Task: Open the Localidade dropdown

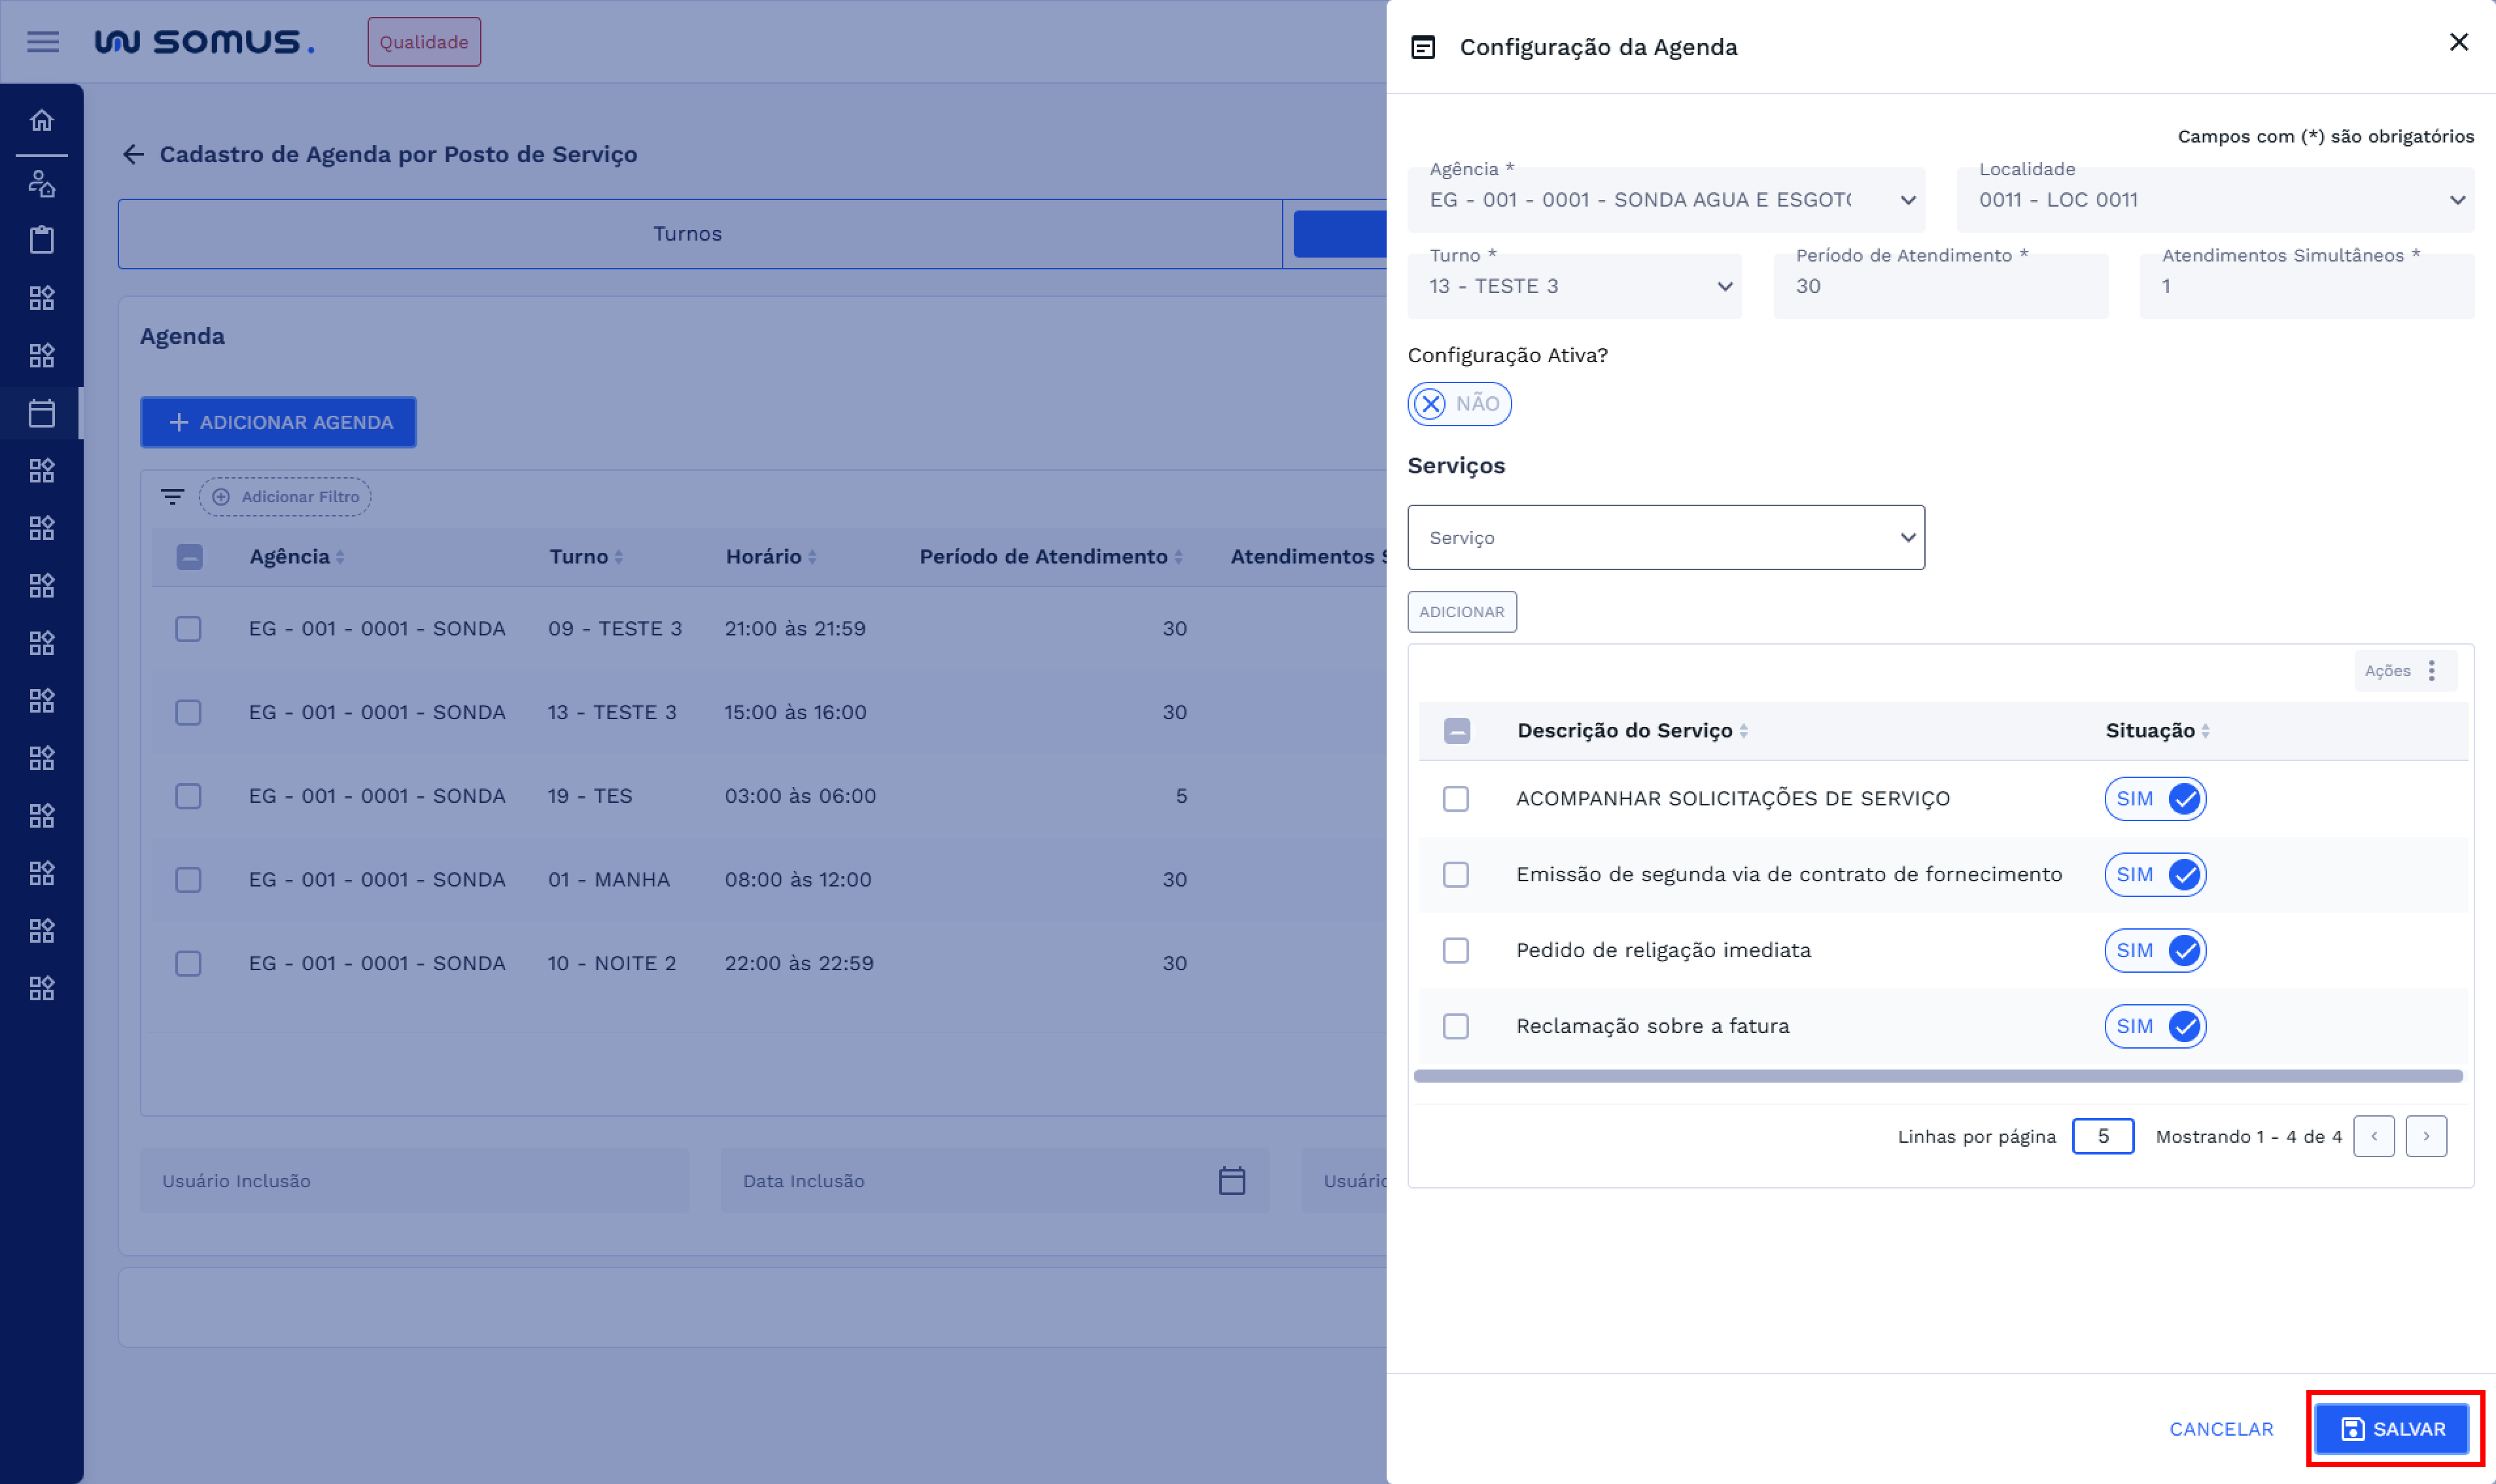Action: click(x=2215, y=200)
